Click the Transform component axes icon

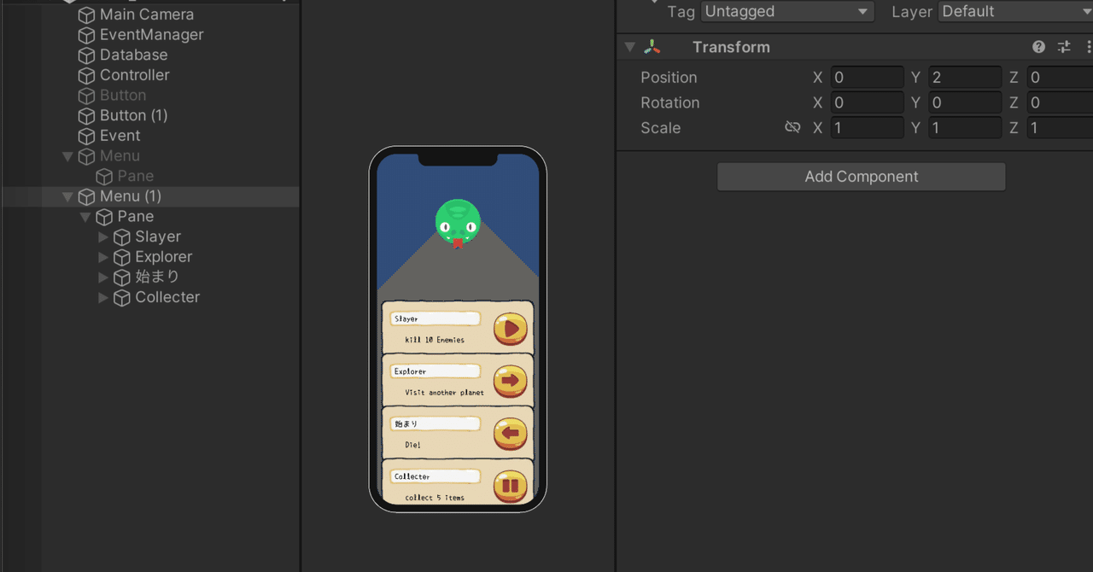pos(652,47)
